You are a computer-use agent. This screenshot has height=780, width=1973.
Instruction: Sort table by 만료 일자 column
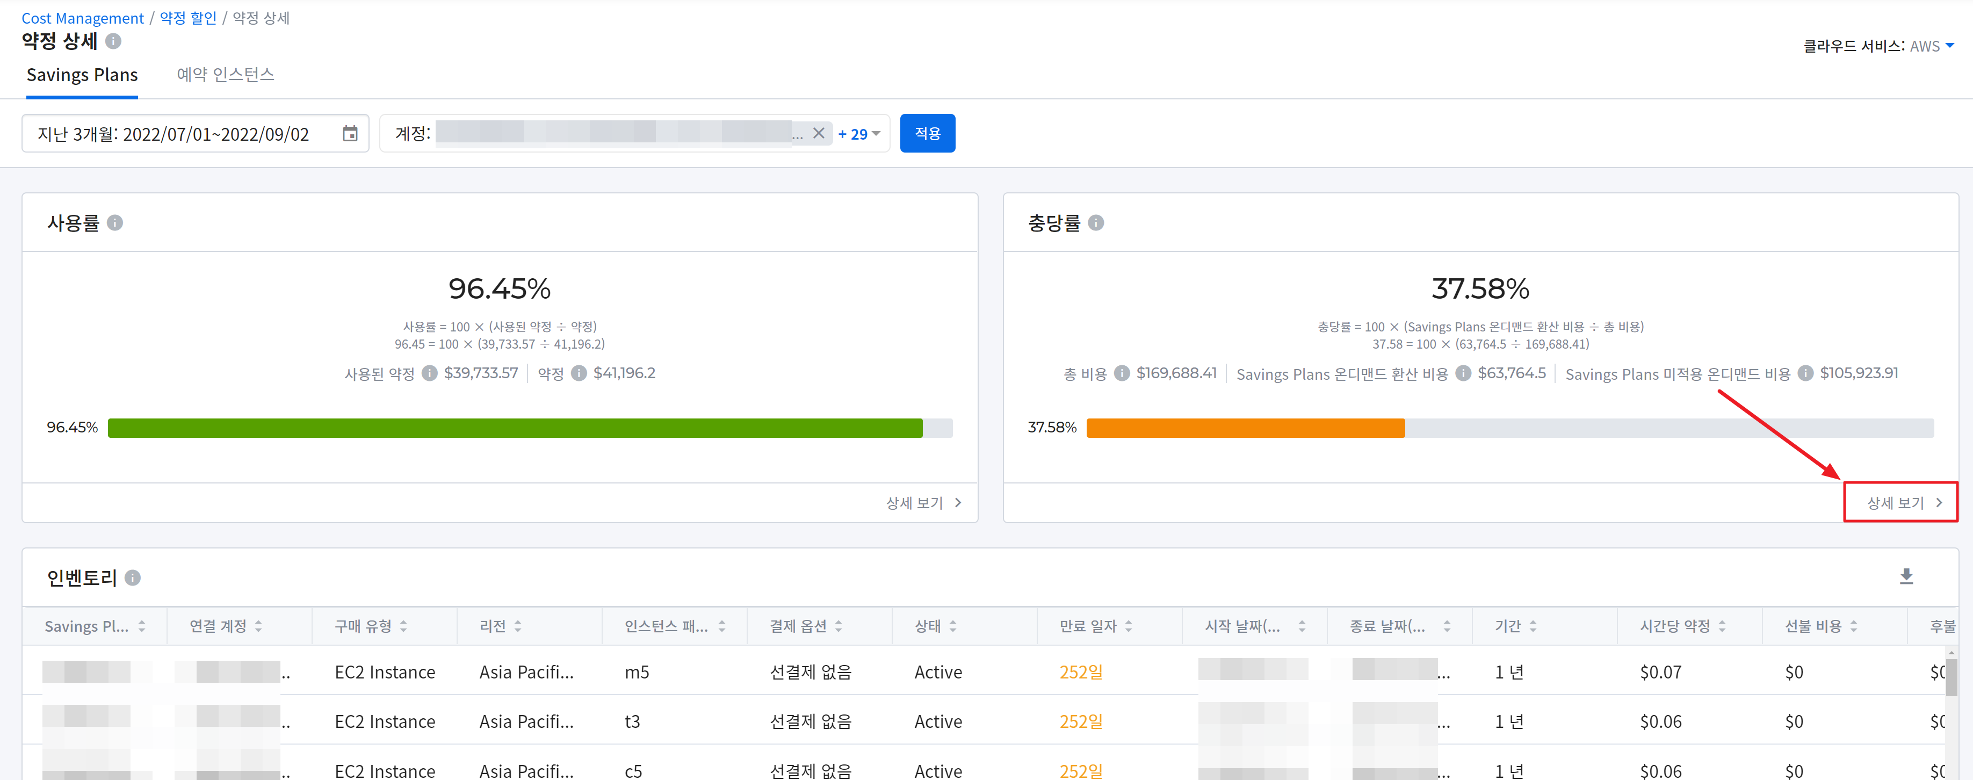(1128, 626)
